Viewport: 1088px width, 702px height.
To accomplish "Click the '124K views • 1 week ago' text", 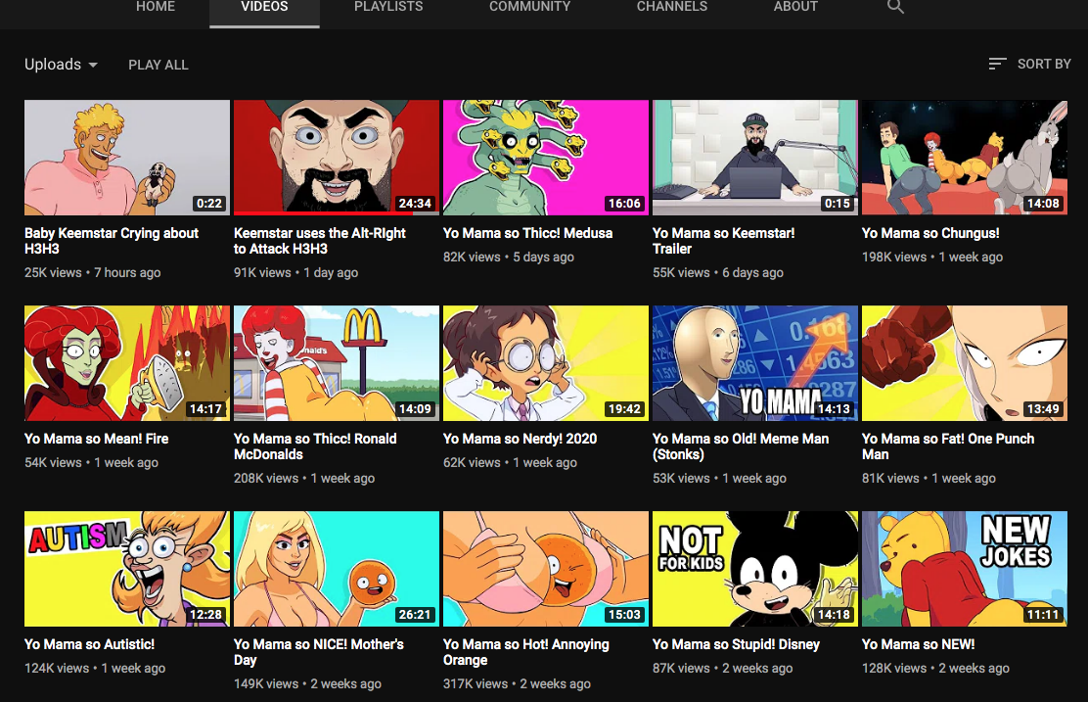I will point(95,668).
